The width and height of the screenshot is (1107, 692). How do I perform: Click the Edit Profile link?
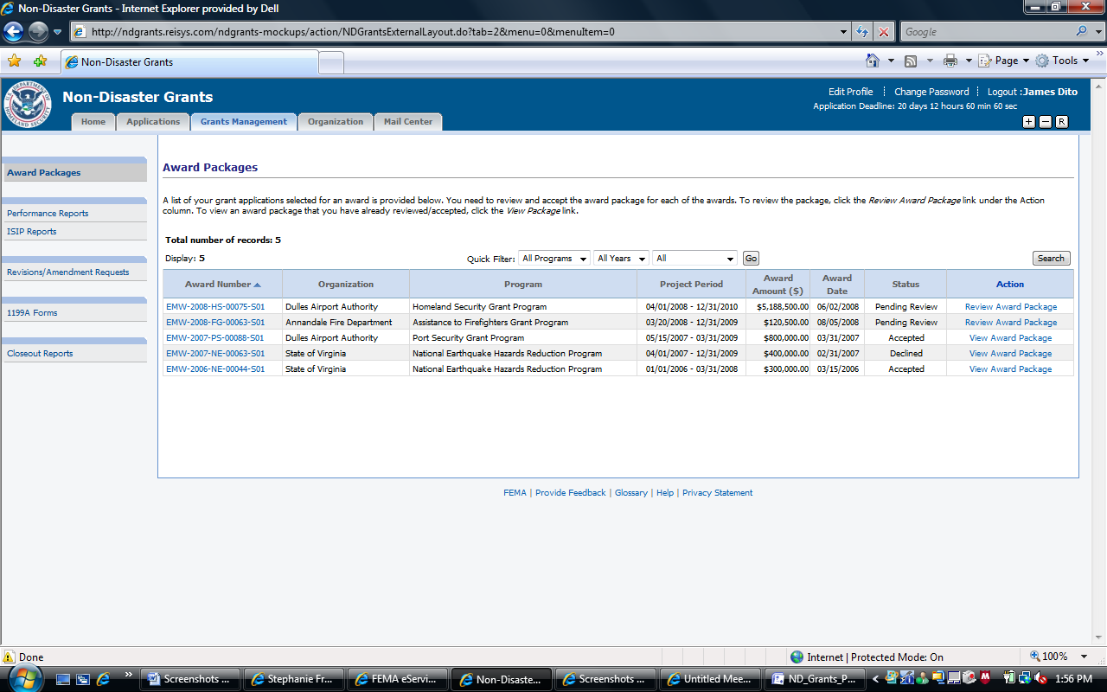851,92
